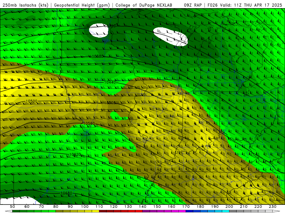Screen dimensions: 285x213
Task: Click the 60 value on color scale
Action: pyautogui.click(x=27, y=207)
